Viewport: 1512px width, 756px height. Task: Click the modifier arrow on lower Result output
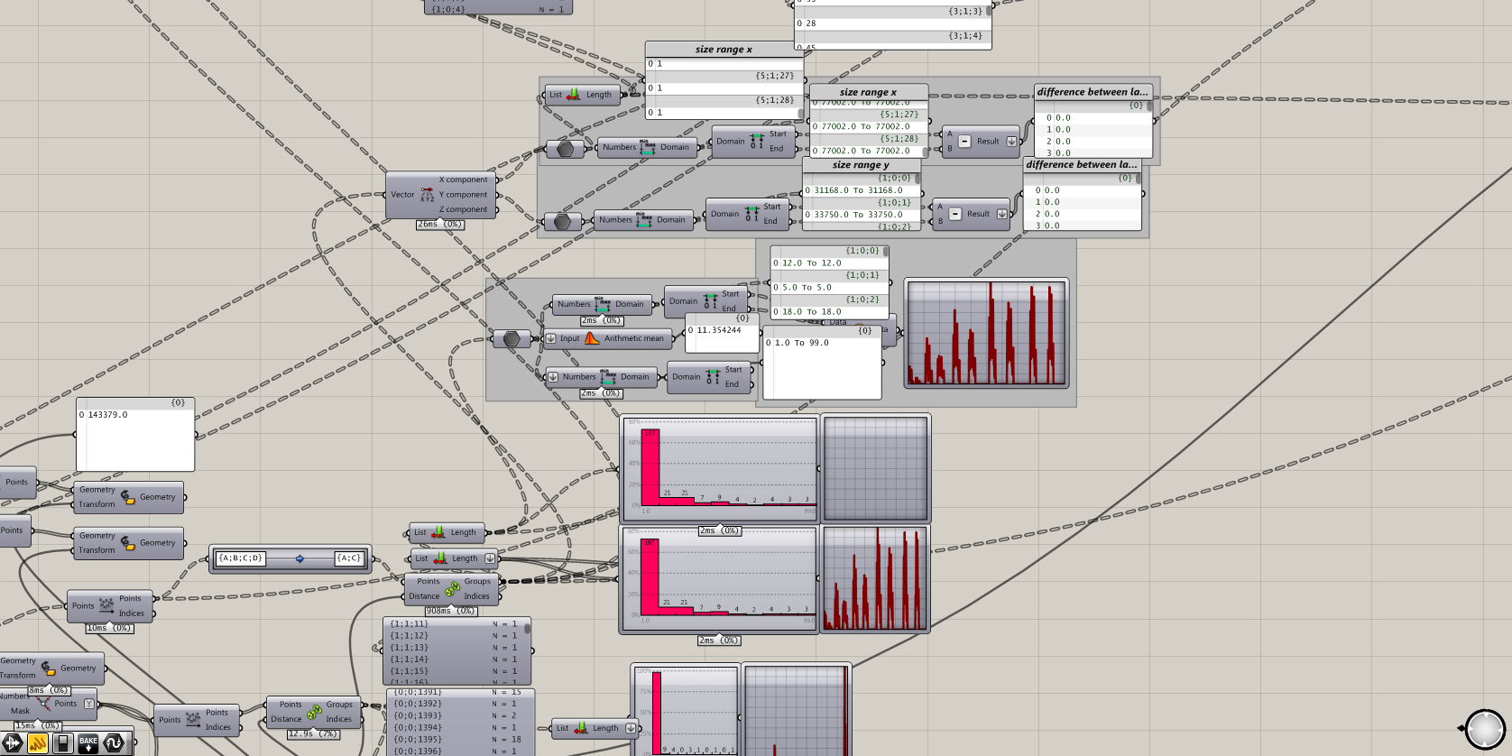click(1001, 214)
